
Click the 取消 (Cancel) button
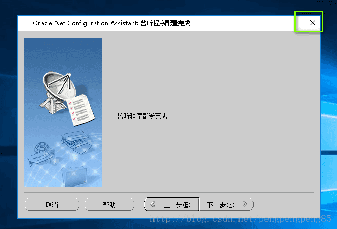52,204
